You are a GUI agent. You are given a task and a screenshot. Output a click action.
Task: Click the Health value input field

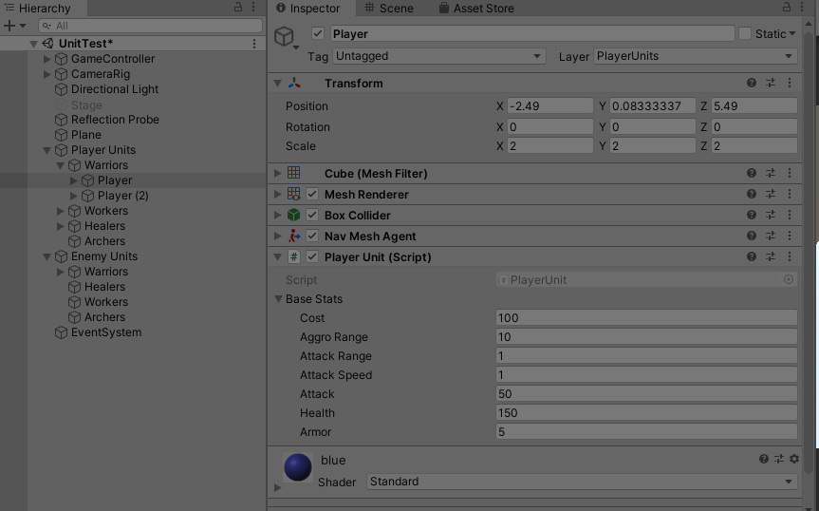[x=645, y=413]
